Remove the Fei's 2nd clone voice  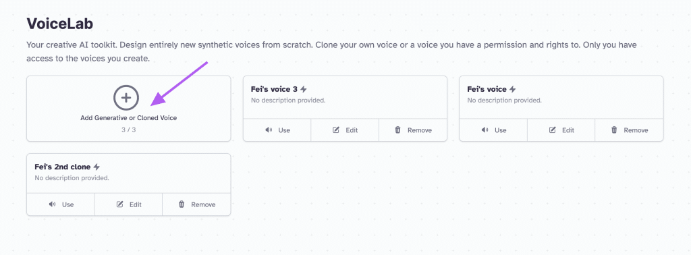point(196,204)
